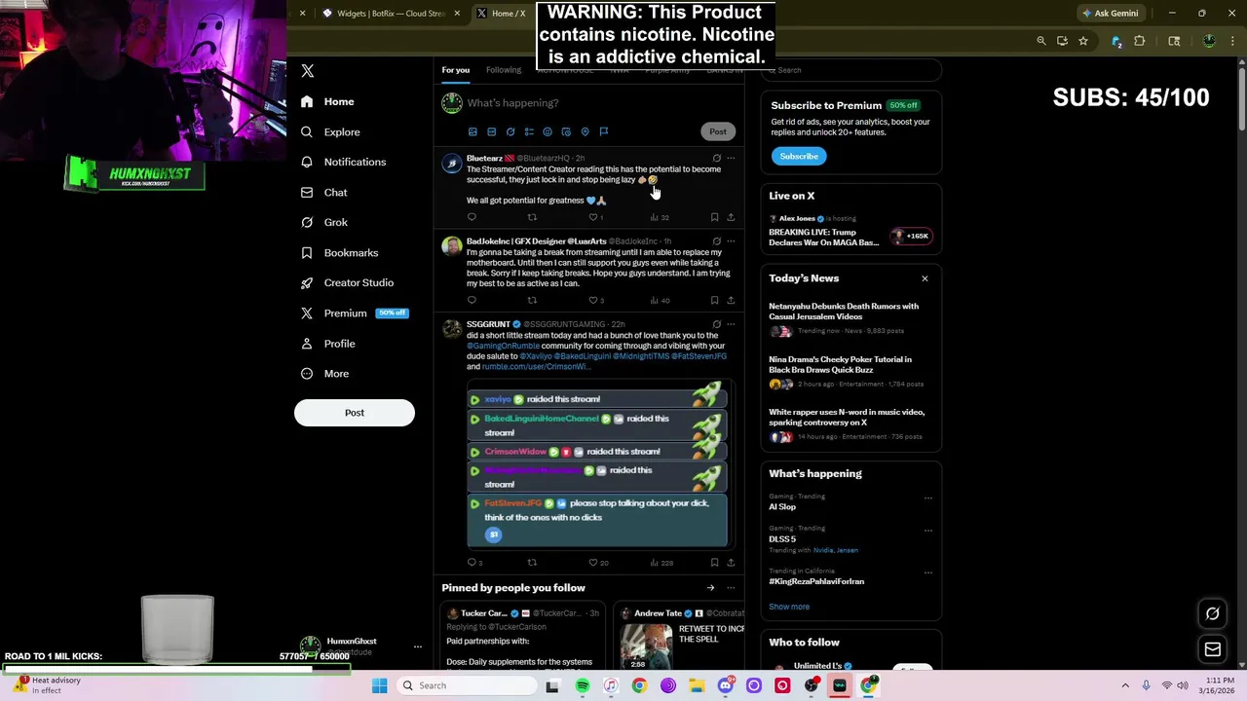This screenshot has width=1247, height=701.
Task: Add a poll via the composer poll icon
Action: click(529, 131)
